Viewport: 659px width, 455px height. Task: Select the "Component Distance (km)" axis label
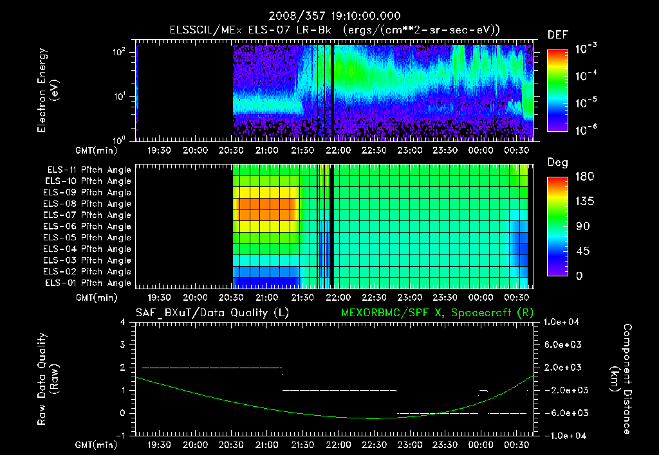[621, 379]
